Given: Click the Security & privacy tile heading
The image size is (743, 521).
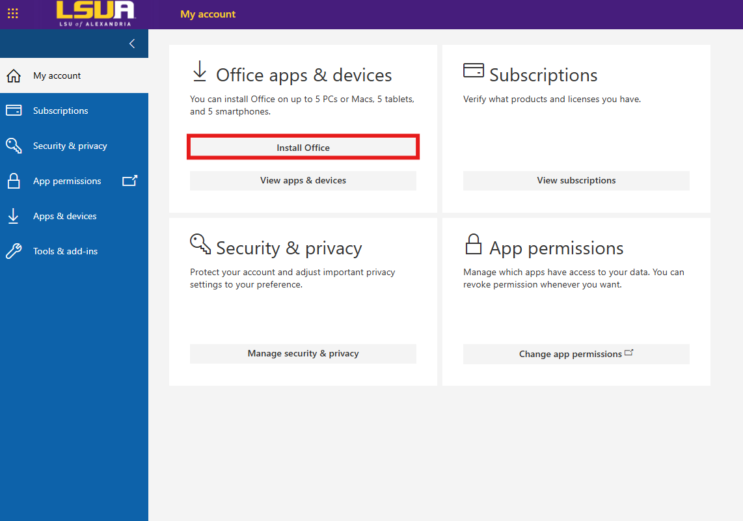Looking at the screenshot, I should coord(289,248).
